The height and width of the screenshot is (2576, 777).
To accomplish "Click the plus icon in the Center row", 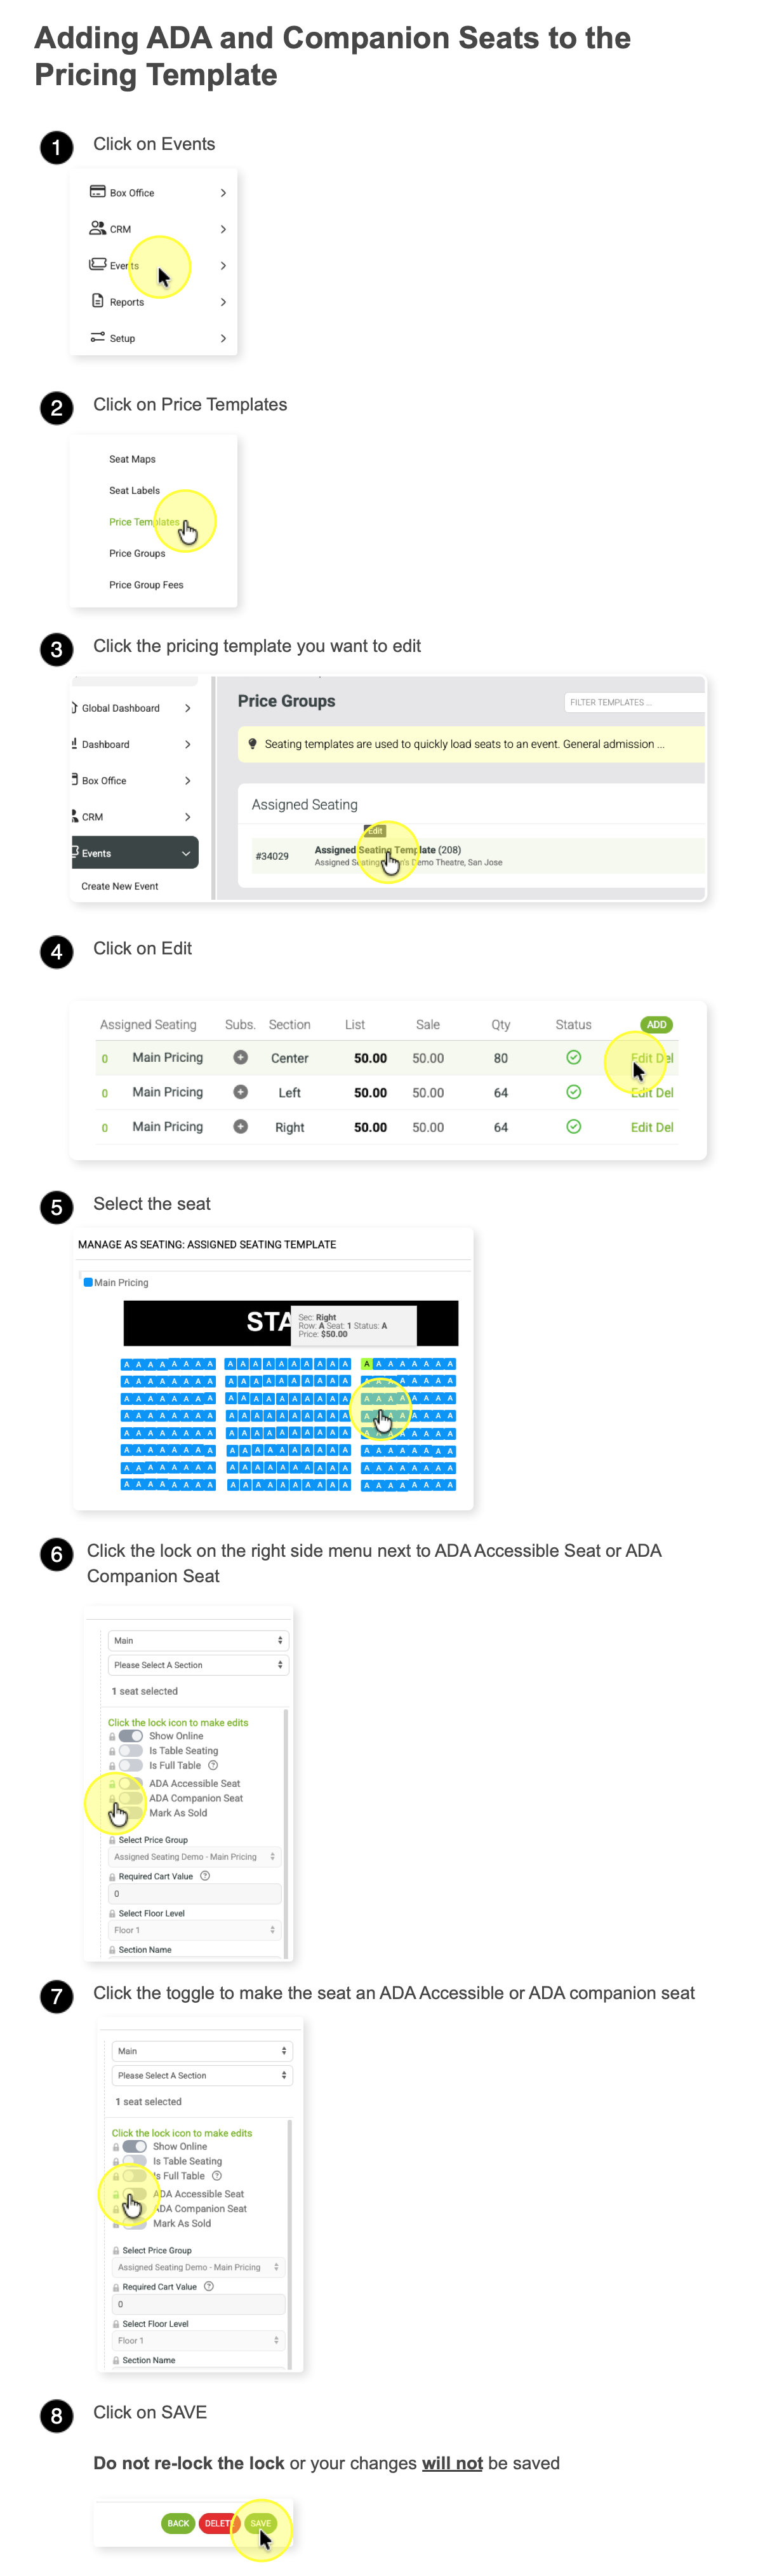I will [x=241, y=1057].
